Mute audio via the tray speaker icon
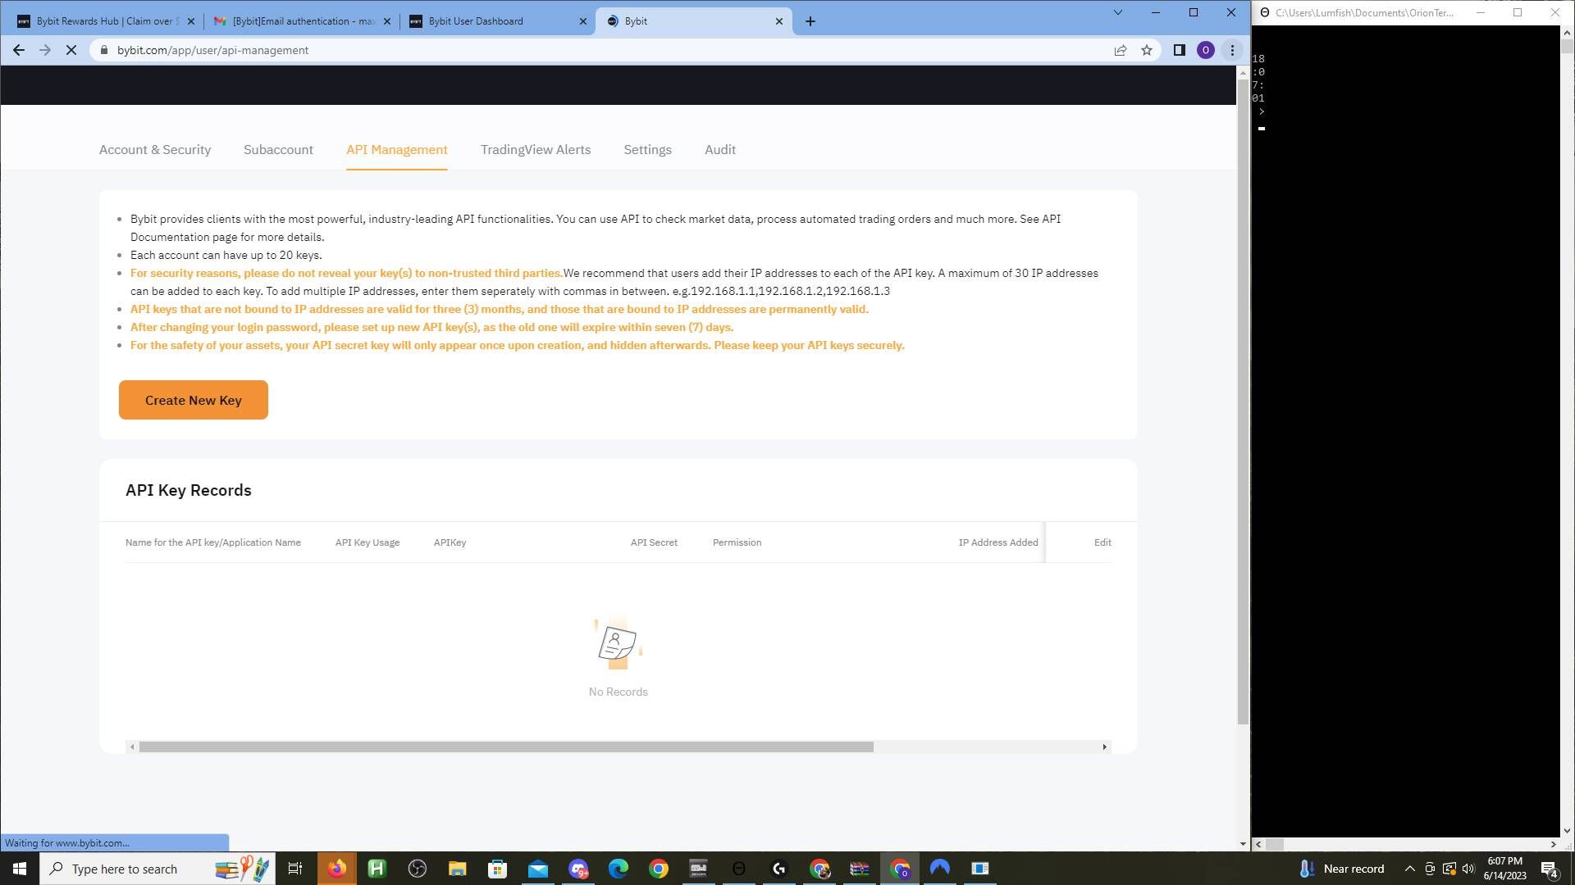This screenshot has height=885, width=1575. pyautogui.click(x=1468, y=869)
